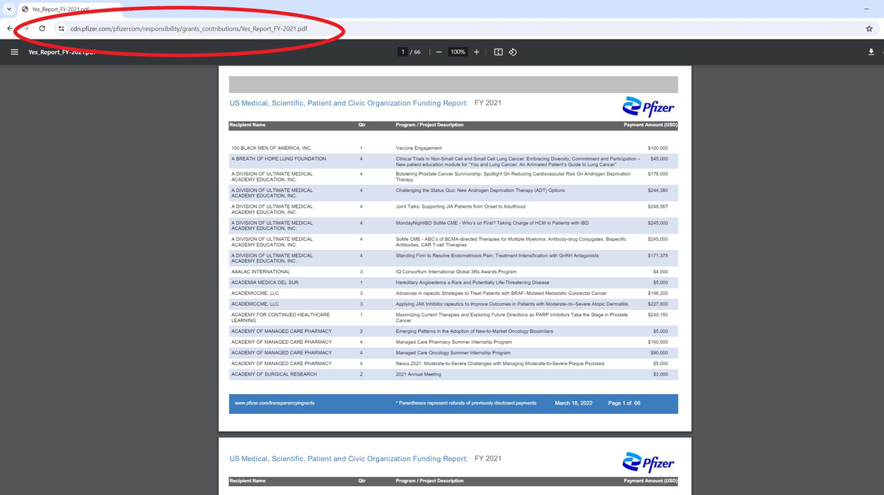The width and height of the screenshot is (884, 495).
Task: Click the "March 18, 2022" footer date
Action: click(573, 403)
